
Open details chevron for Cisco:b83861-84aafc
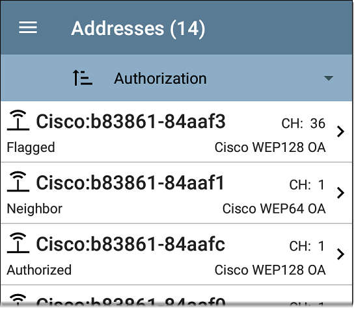pyautogui.click(x=340, y=254)
